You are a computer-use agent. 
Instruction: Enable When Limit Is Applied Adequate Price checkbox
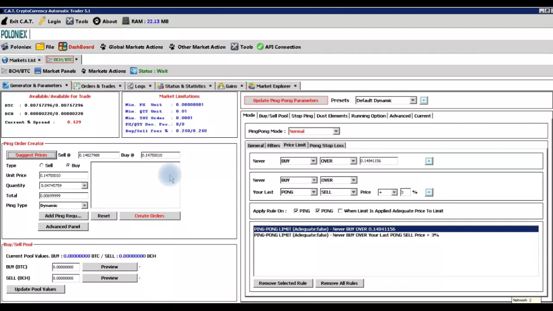pos(340,211)
